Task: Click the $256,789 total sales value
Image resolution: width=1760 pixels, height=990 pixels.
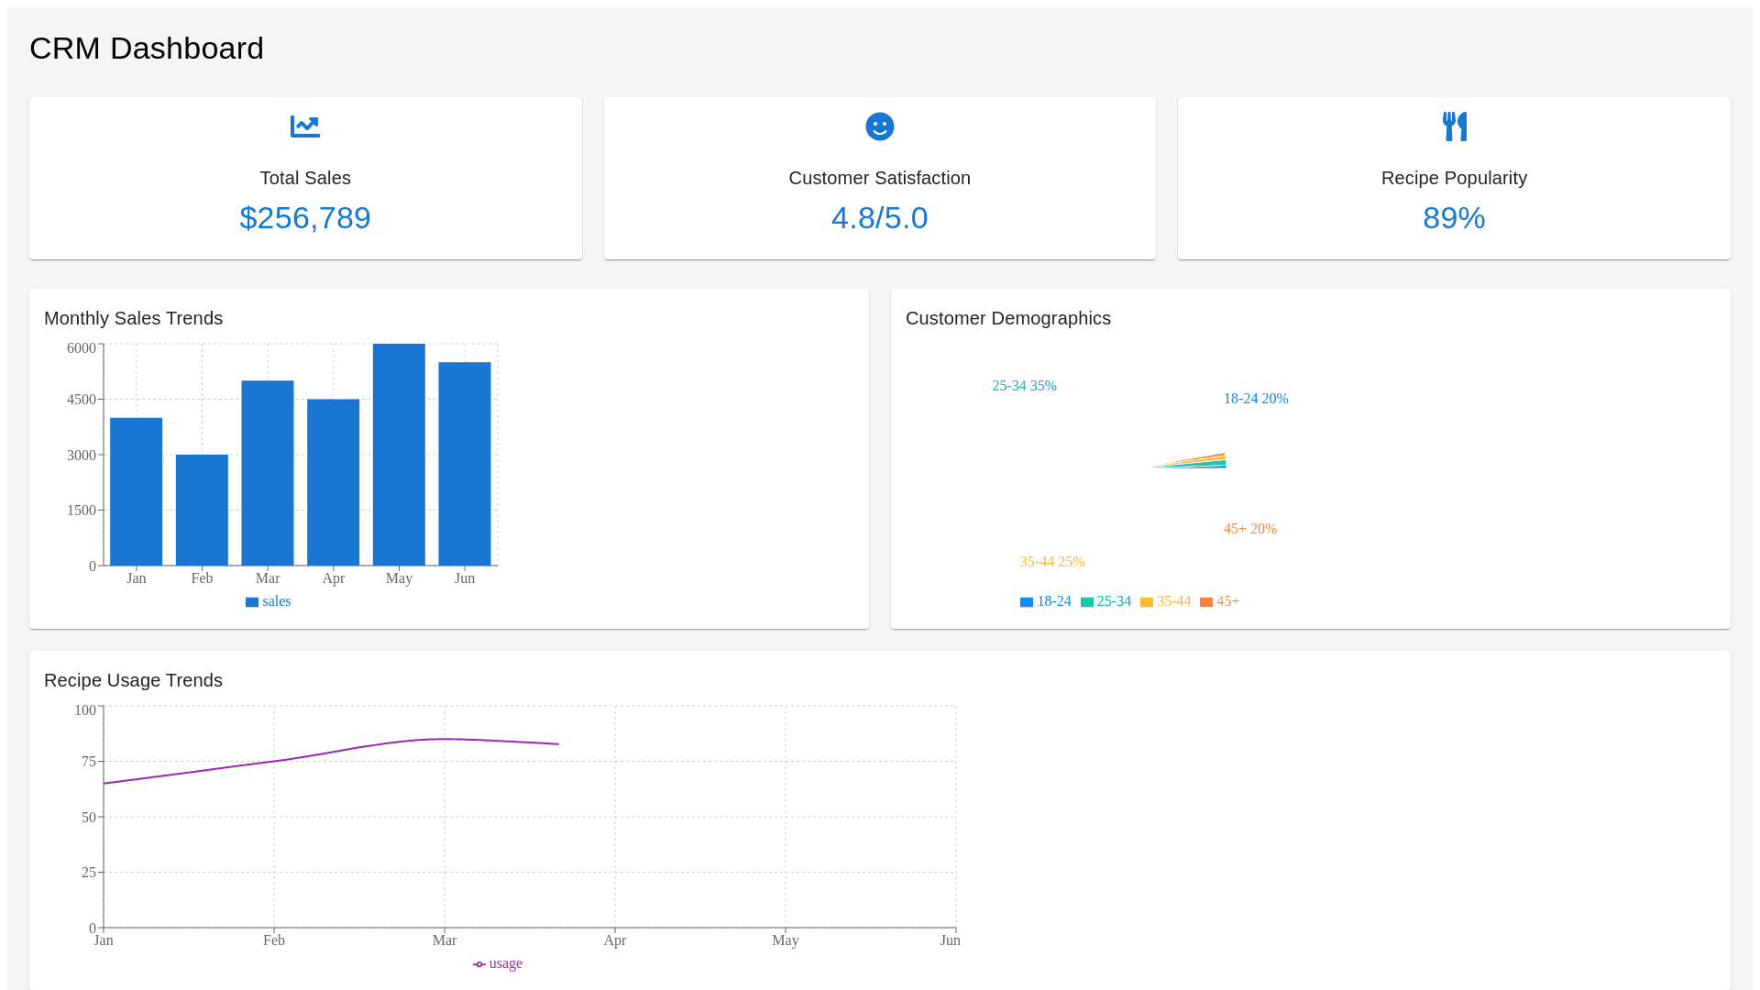Action: [x=305, y=218]
